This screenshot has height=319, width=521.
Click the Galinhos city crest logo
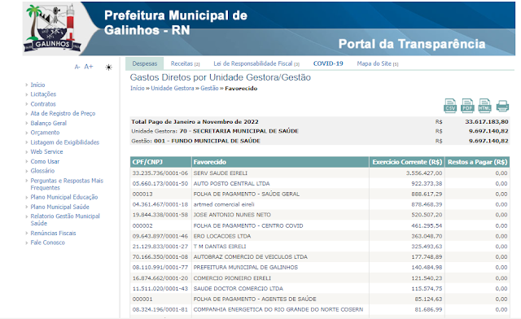click(x=52, y=28)
